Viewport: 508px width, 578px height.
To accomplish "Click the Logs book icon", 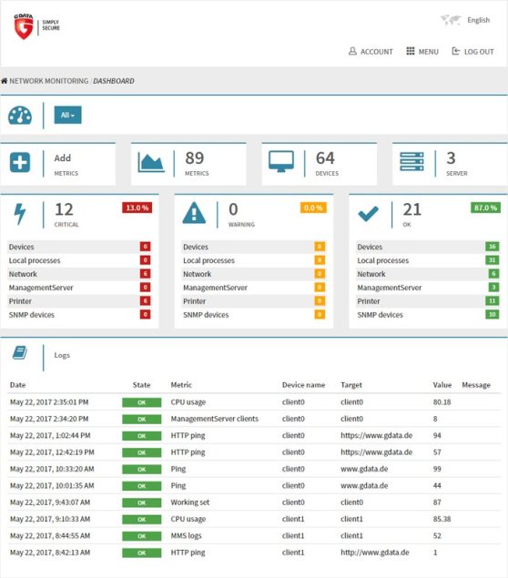I will pyautogui.click(x=20, y=353).
